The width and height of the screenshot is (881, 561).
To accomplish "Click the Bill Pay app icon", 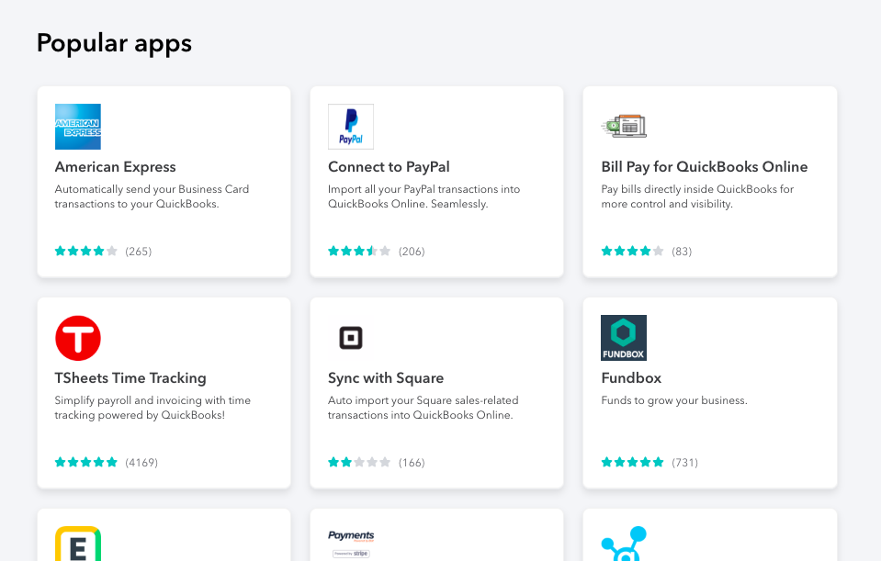I will (624, 127).
